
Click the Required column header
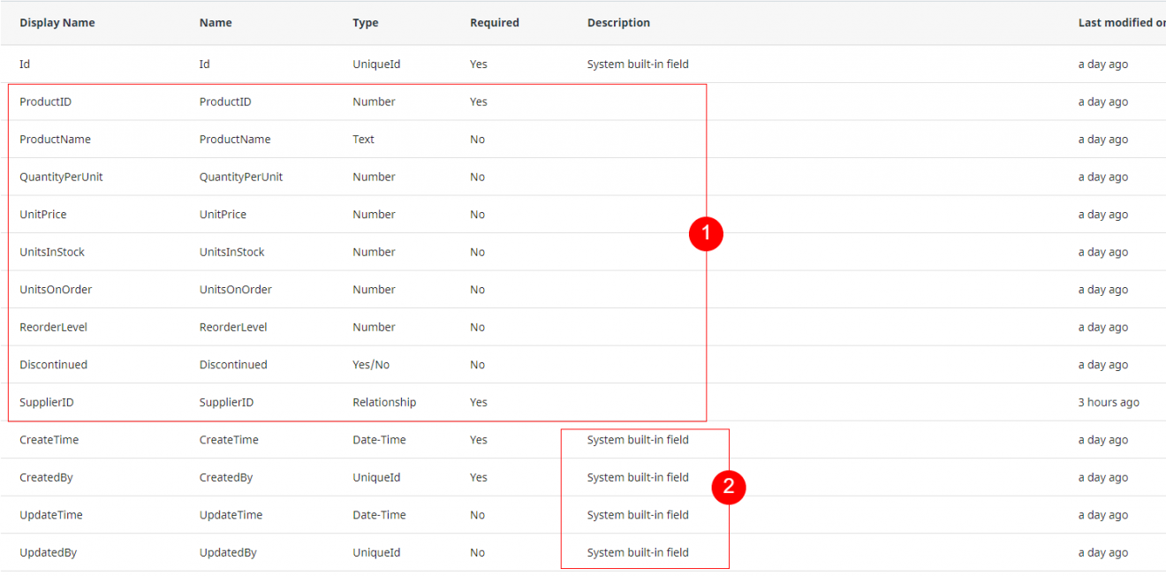[494, 22]
